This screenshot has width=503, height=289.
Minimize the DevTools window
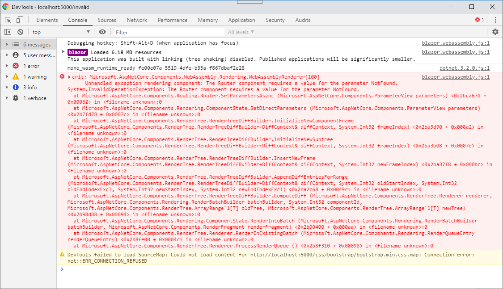[x=451, y=7]
